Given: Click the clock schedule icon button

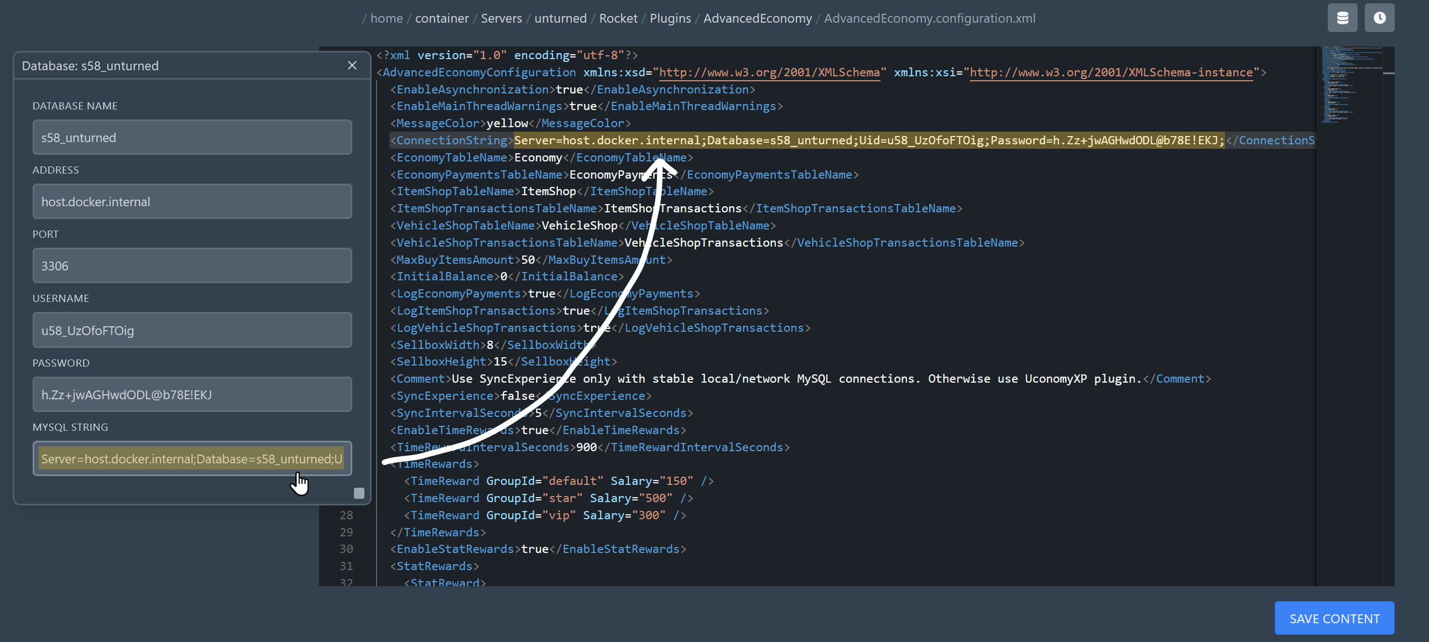Looking at the screenshot, I should tap(1379, 18).
